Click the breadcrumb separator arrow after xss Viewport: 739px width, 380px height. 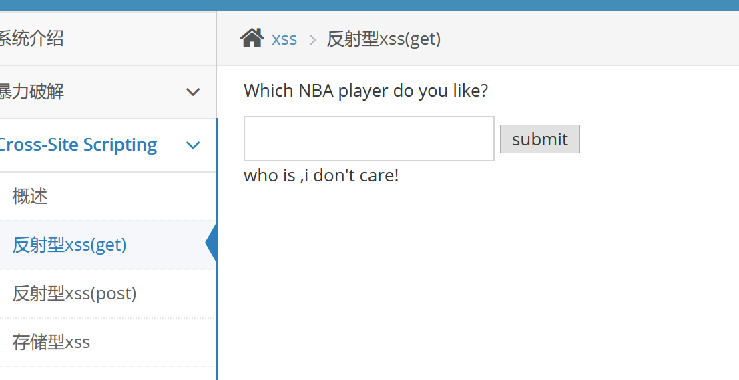(312, 39)
